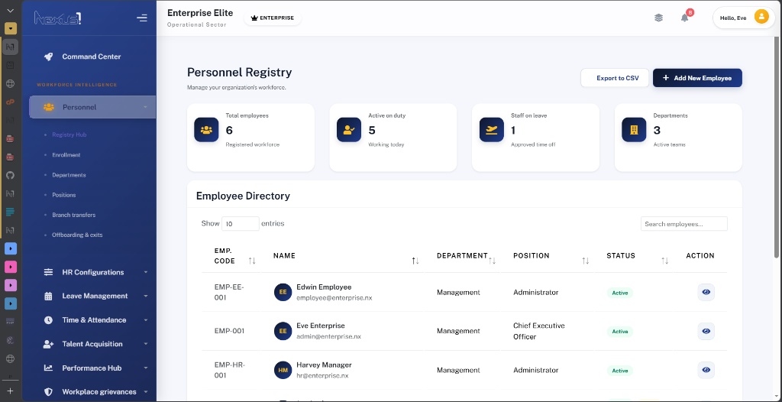Collapse sidebar with hamburger menu icon
782x402 pixels.
coord(141,18)
